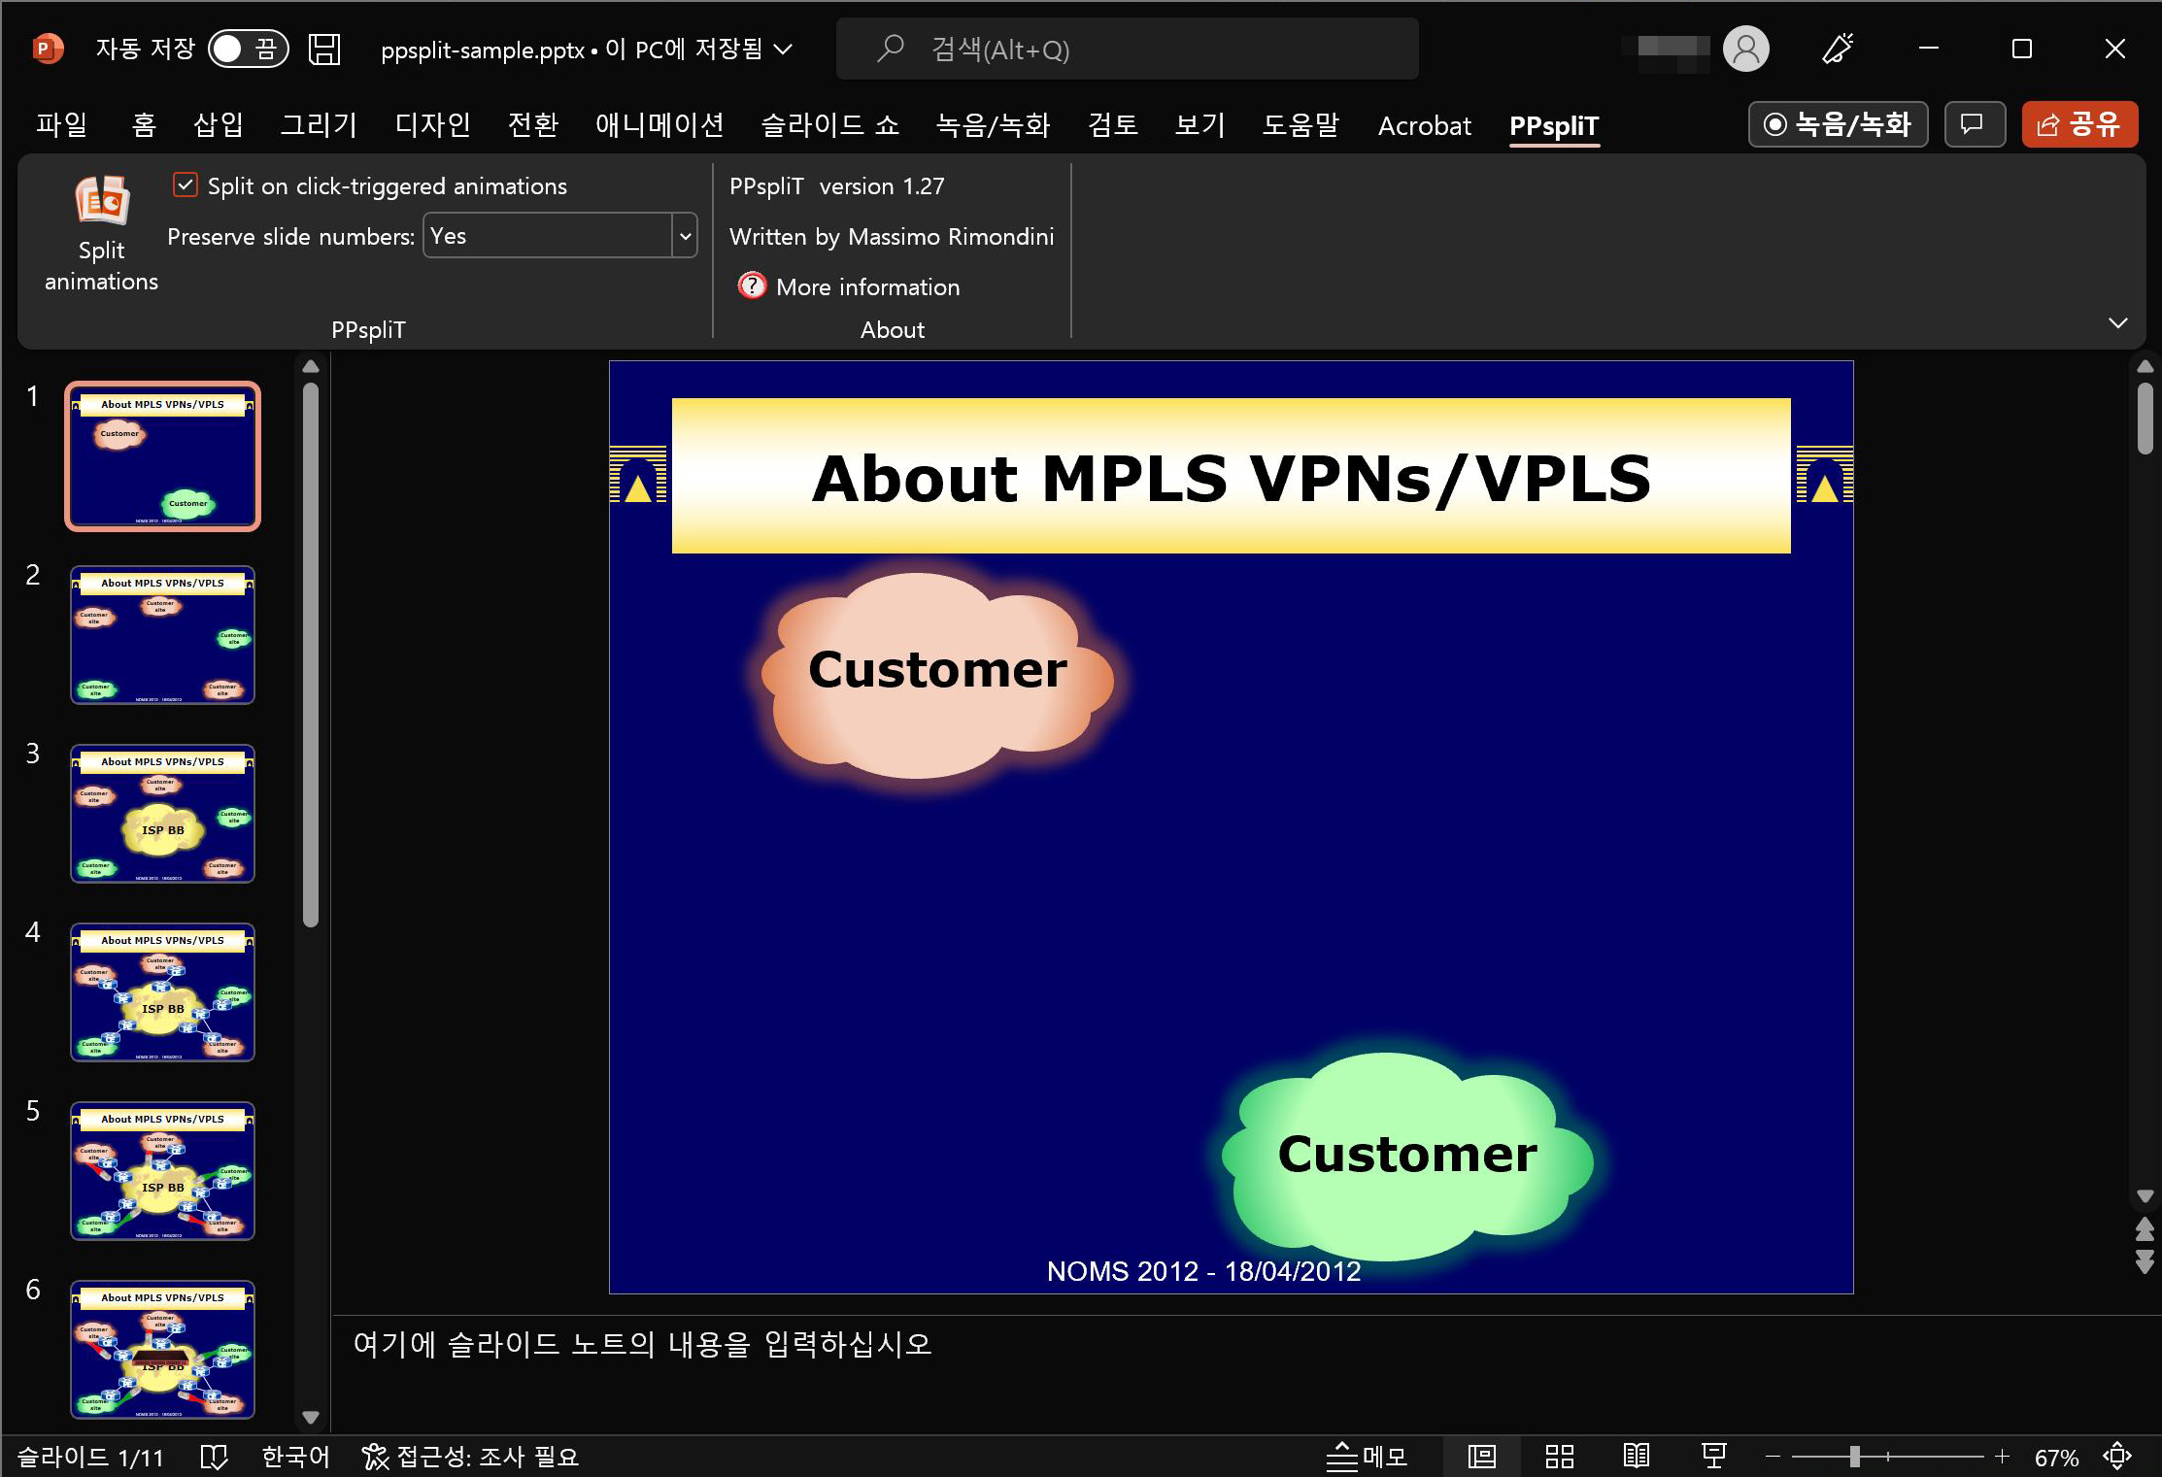Click the Split animations icon
Image resolution: width=2162 pixels, height=1477 pixels.
(x=101, y=201)
